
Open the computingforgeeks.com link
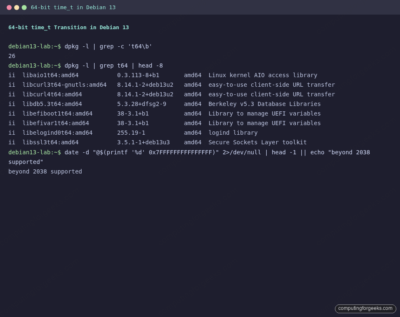(365, 309)
